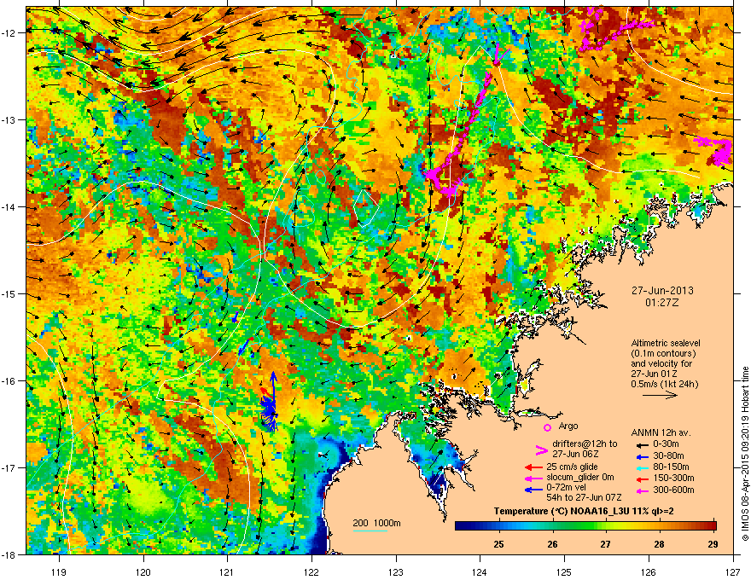Click the 'ANMN 12h av.' legend heading
Viewport: 751px width, 580px height.
661,433
